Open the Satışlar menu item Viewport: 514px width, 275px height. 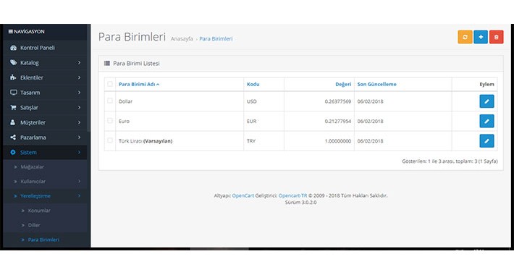pyautogui.click(x=45, y=108)
